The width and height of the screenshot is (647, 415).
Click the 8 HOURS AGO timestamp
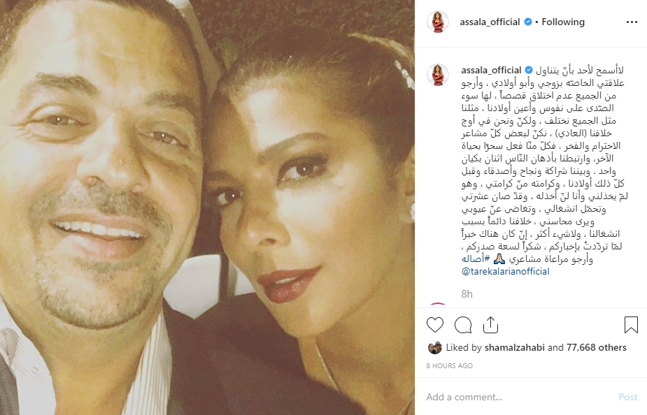[449, 365]
